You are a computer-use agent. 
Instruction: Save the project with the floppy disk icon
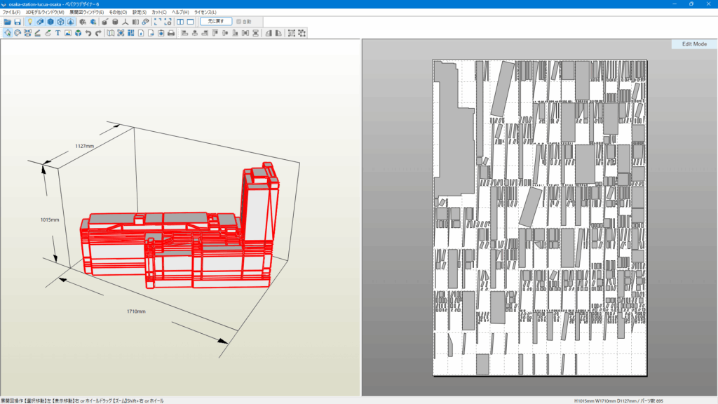(17, 22)
